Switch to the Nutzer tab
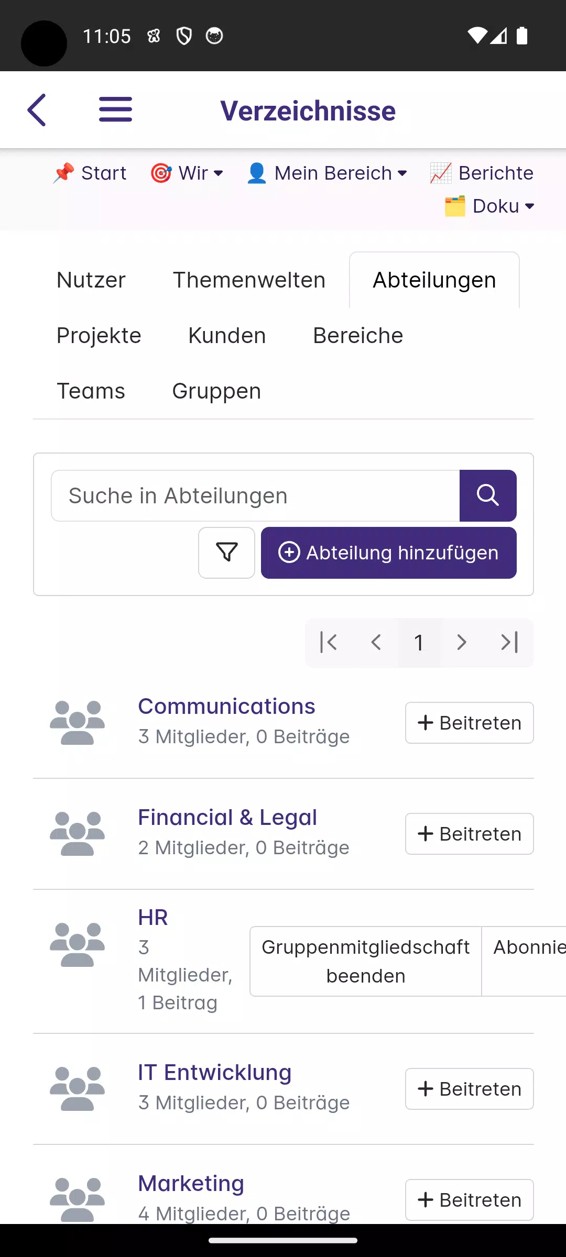Viewport: 566px width, 1257px height. tap(91, 280)
